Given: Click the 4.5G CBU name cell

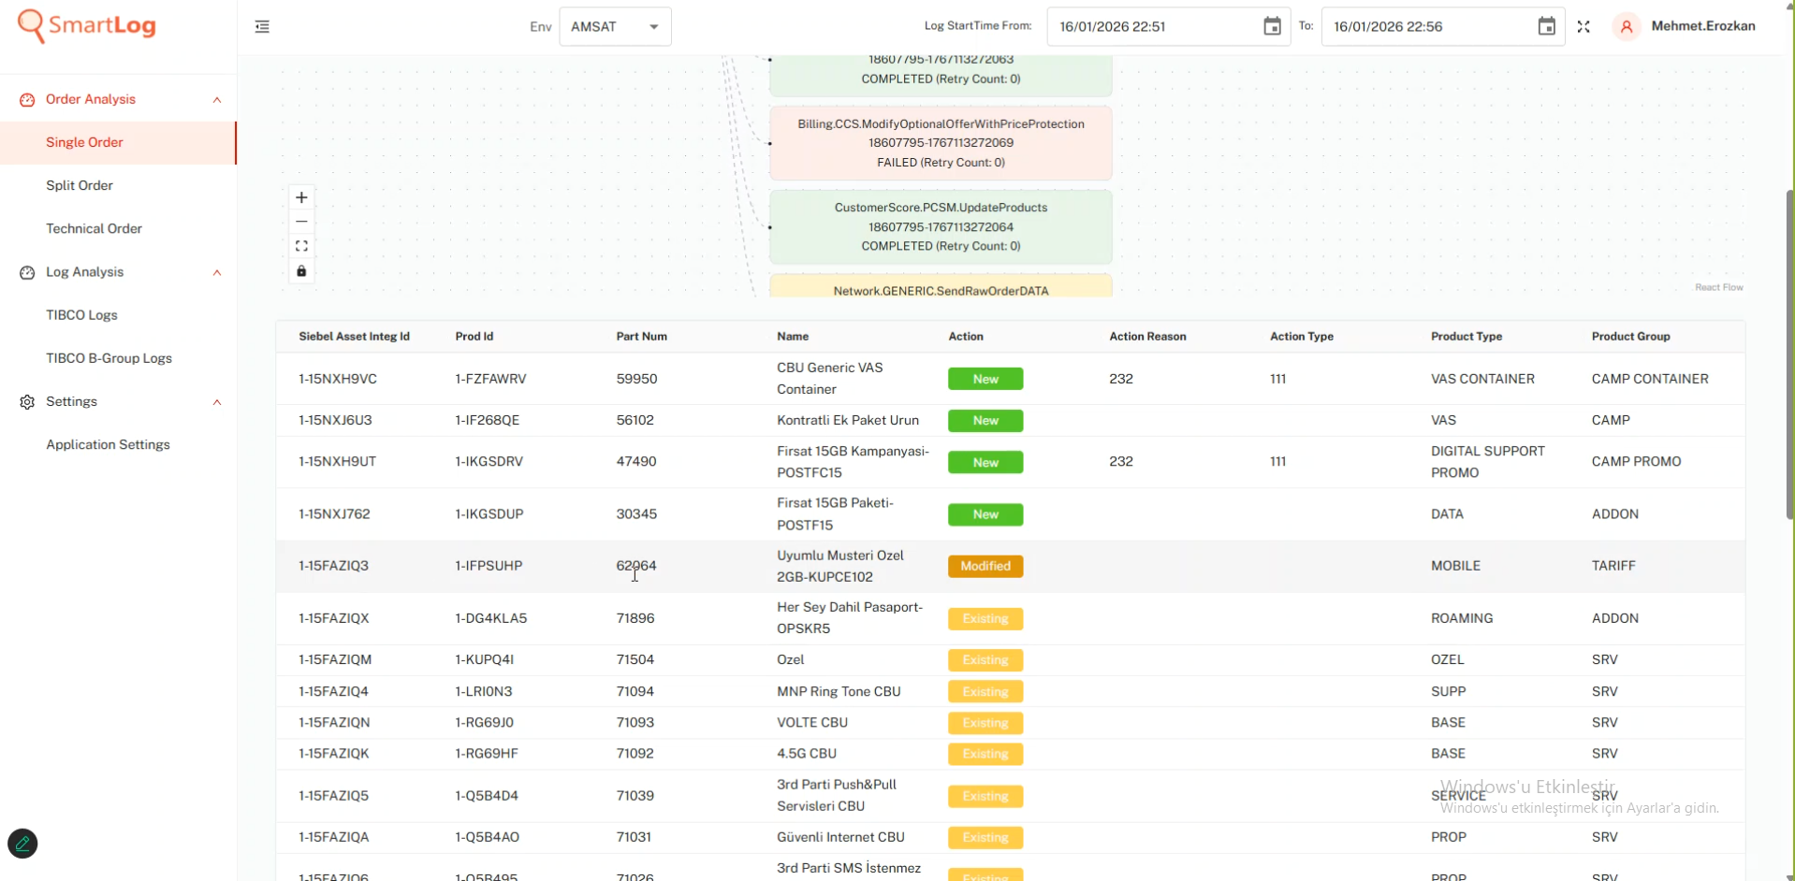Looking at the screenshot, I should pyautogui.click(x=807, y=753).
